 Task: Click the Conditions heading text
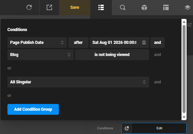[x=17, y=30]
